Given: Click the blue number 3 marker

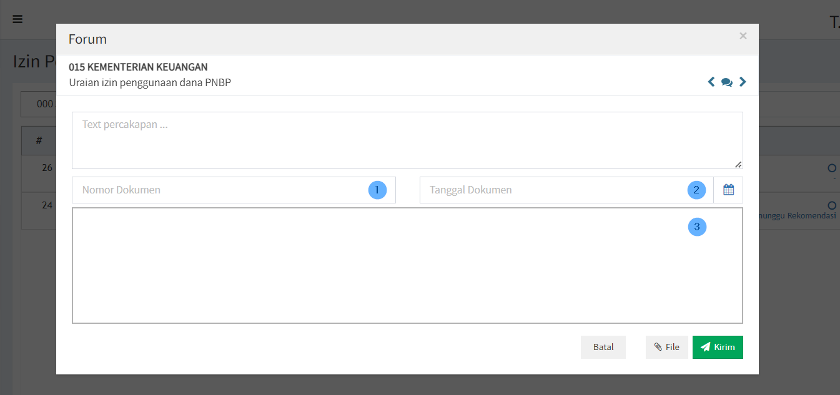Looking at the screenshot, I should (697, 227).
